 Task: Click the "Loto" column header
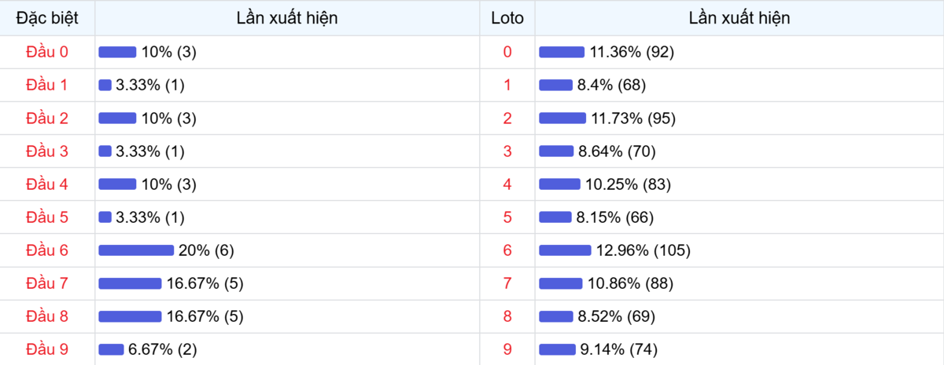[507, 17]
